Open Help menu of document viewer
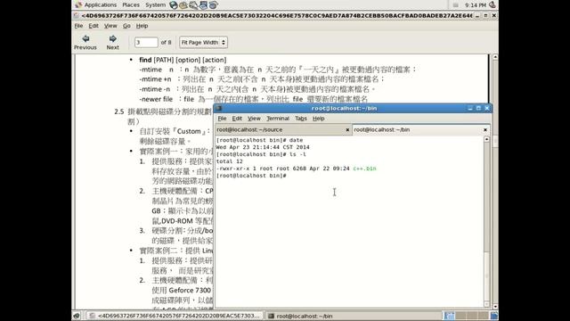 [142, 26]
